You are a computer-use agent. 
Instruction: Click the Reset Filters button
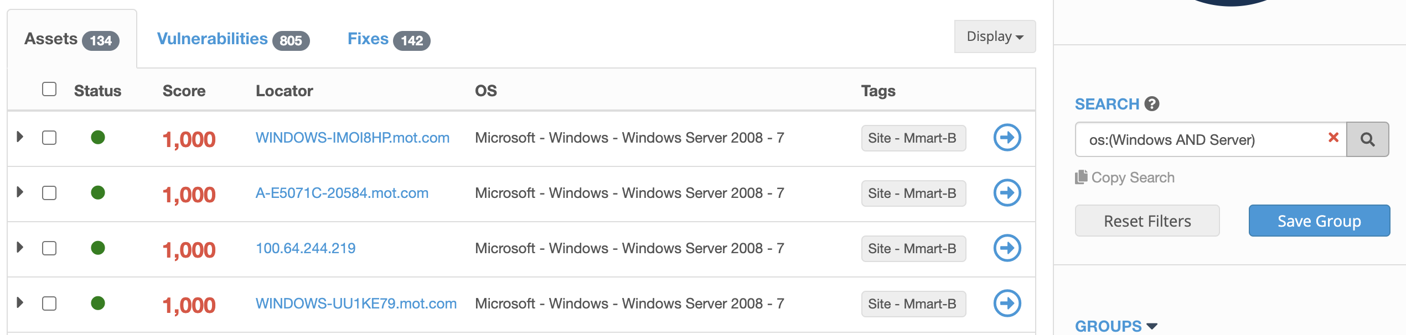tap(1147, 221)
